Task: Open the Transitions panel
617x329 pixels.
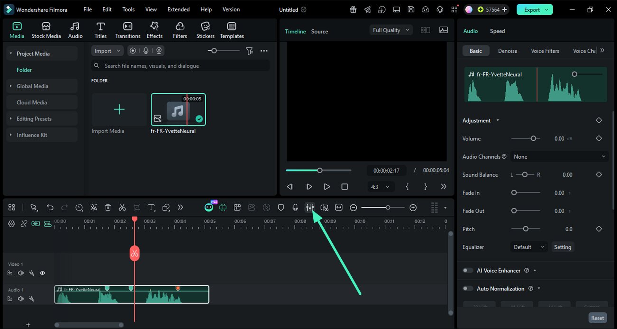Action: pyautogui.click(x=128, y=30)
